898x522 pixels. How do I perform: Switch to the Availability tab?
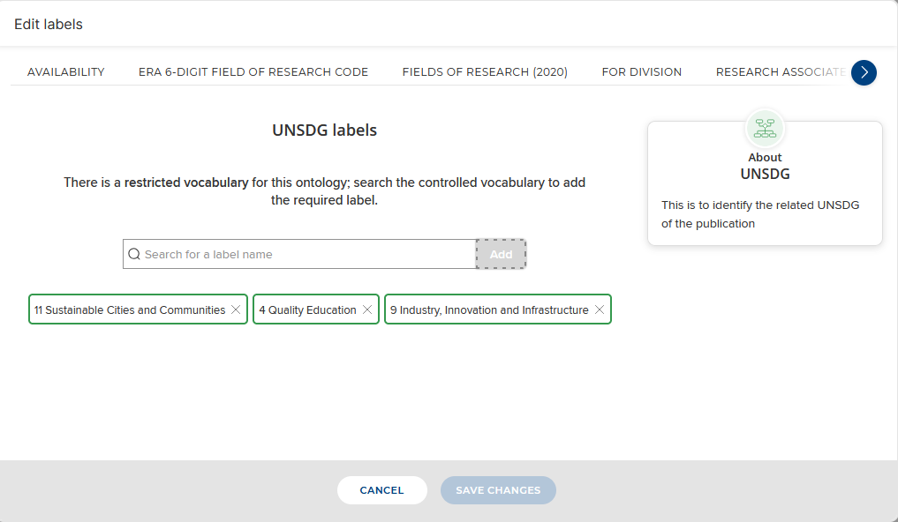pyautogui.click(x=66, y=72)
